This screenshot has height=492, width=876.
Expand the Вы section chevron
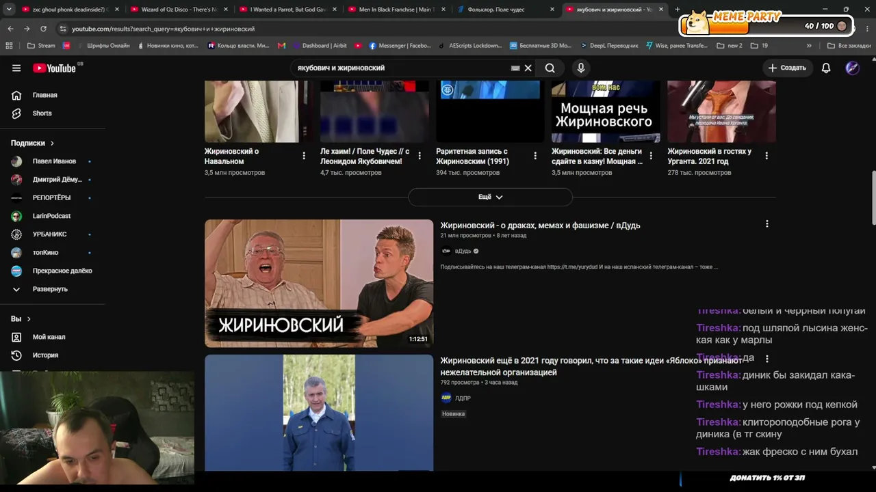pyautogui.click(x=29, y=319)
